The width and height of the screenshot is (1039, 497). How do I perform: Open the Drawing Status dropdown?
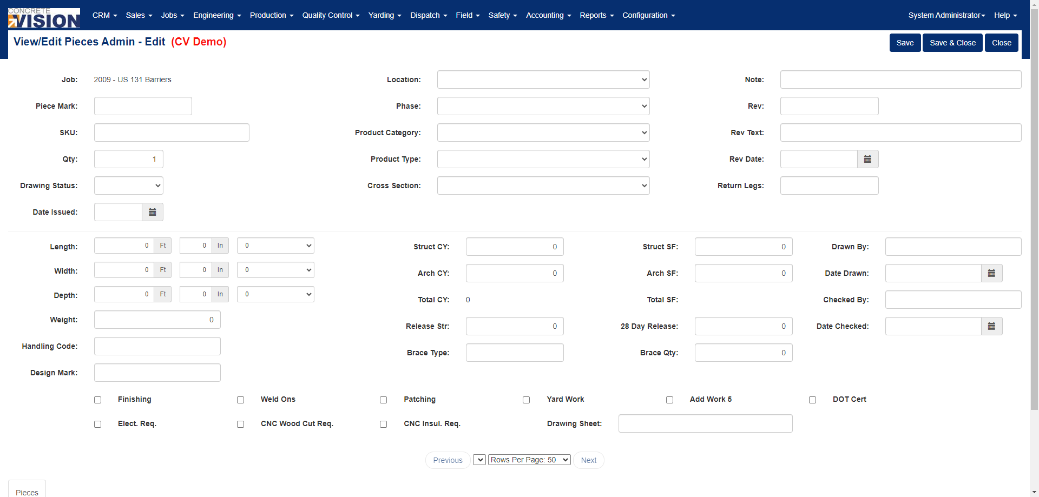[129, 185]
